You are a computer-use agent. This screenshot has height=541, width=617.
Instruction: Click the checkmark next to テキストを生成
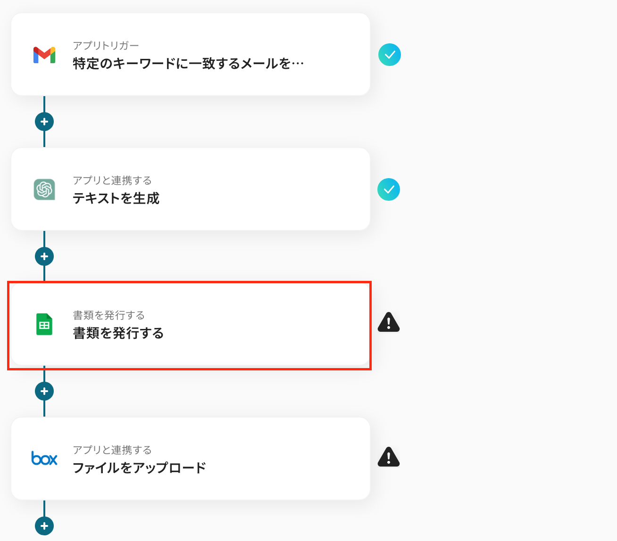coord(389,189)
